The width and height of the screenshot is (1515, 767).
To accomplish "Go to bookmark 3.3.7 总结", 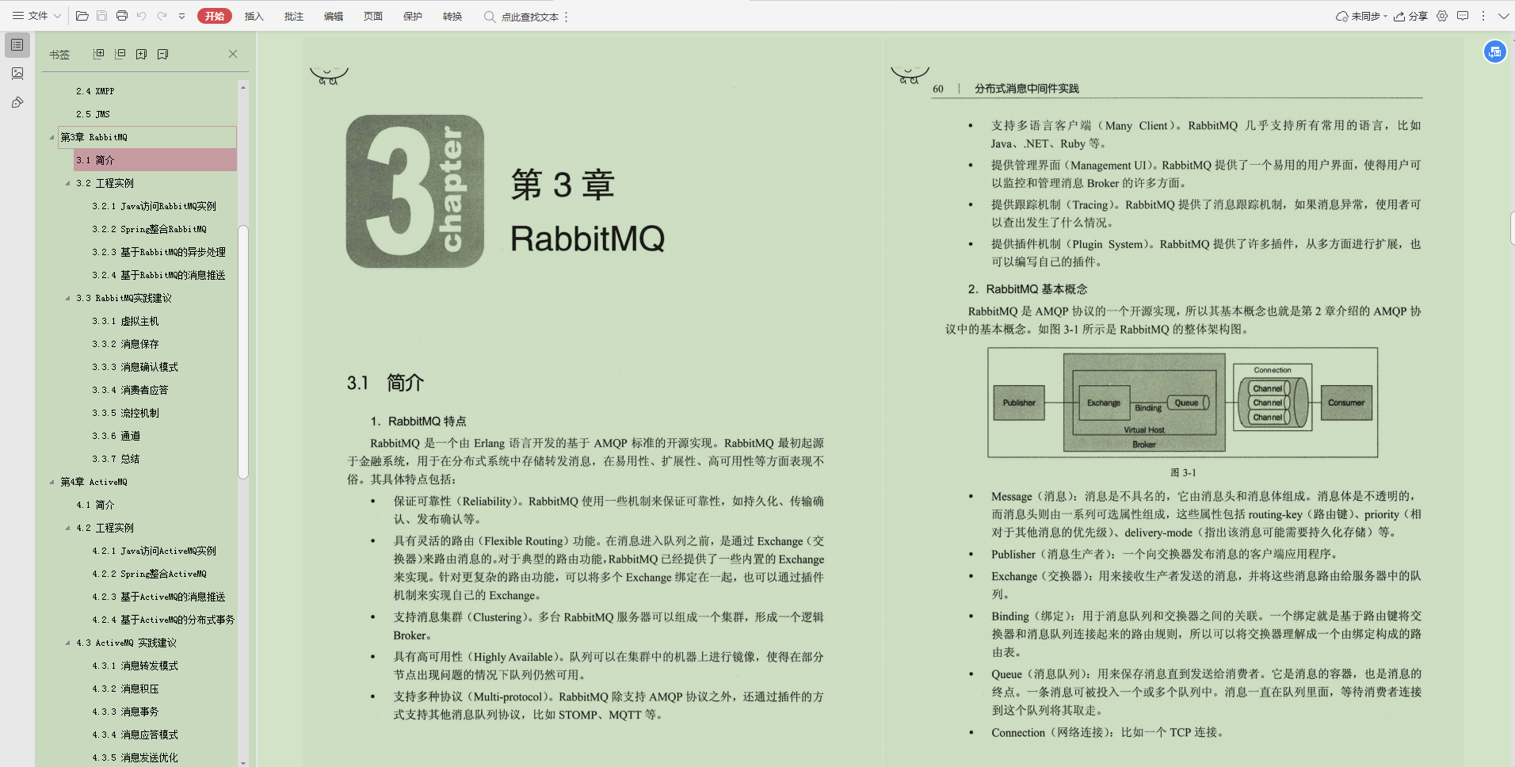I will coord(116,459).
